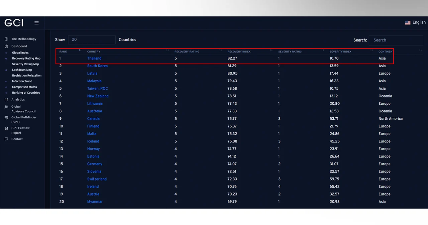Open Switzerland country link
Screen dimensions: 428x225
(x=97, y=179)
